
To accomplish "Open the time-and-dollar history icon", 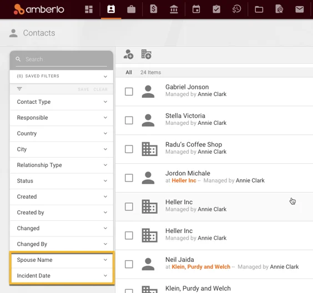I will click(x=236, y=9).
